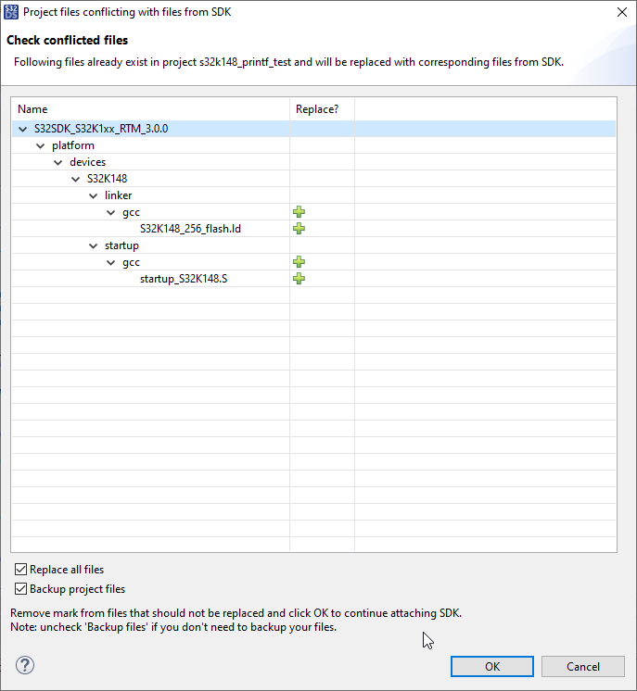Collapse the S32SDK_S32K1xx_RTM_3.0.0 root node
This screenshot has width=637, height=691.
pyautogui.click(x=23, y=129)
